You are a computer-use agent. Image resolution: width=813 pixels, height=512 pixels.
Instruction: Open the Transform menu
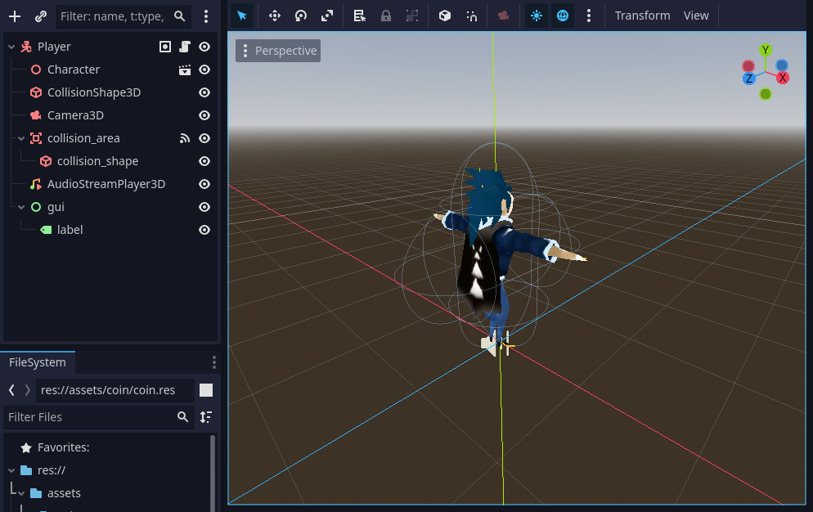(x=642, y=16)
